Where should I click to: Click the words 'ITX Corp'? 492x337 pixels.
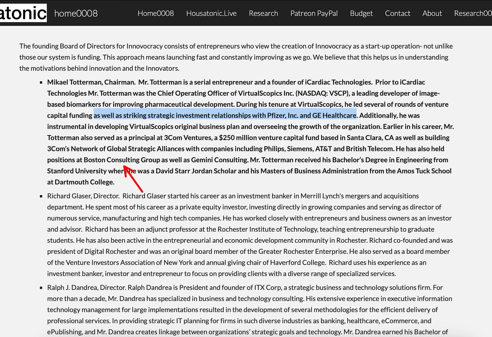268,287
